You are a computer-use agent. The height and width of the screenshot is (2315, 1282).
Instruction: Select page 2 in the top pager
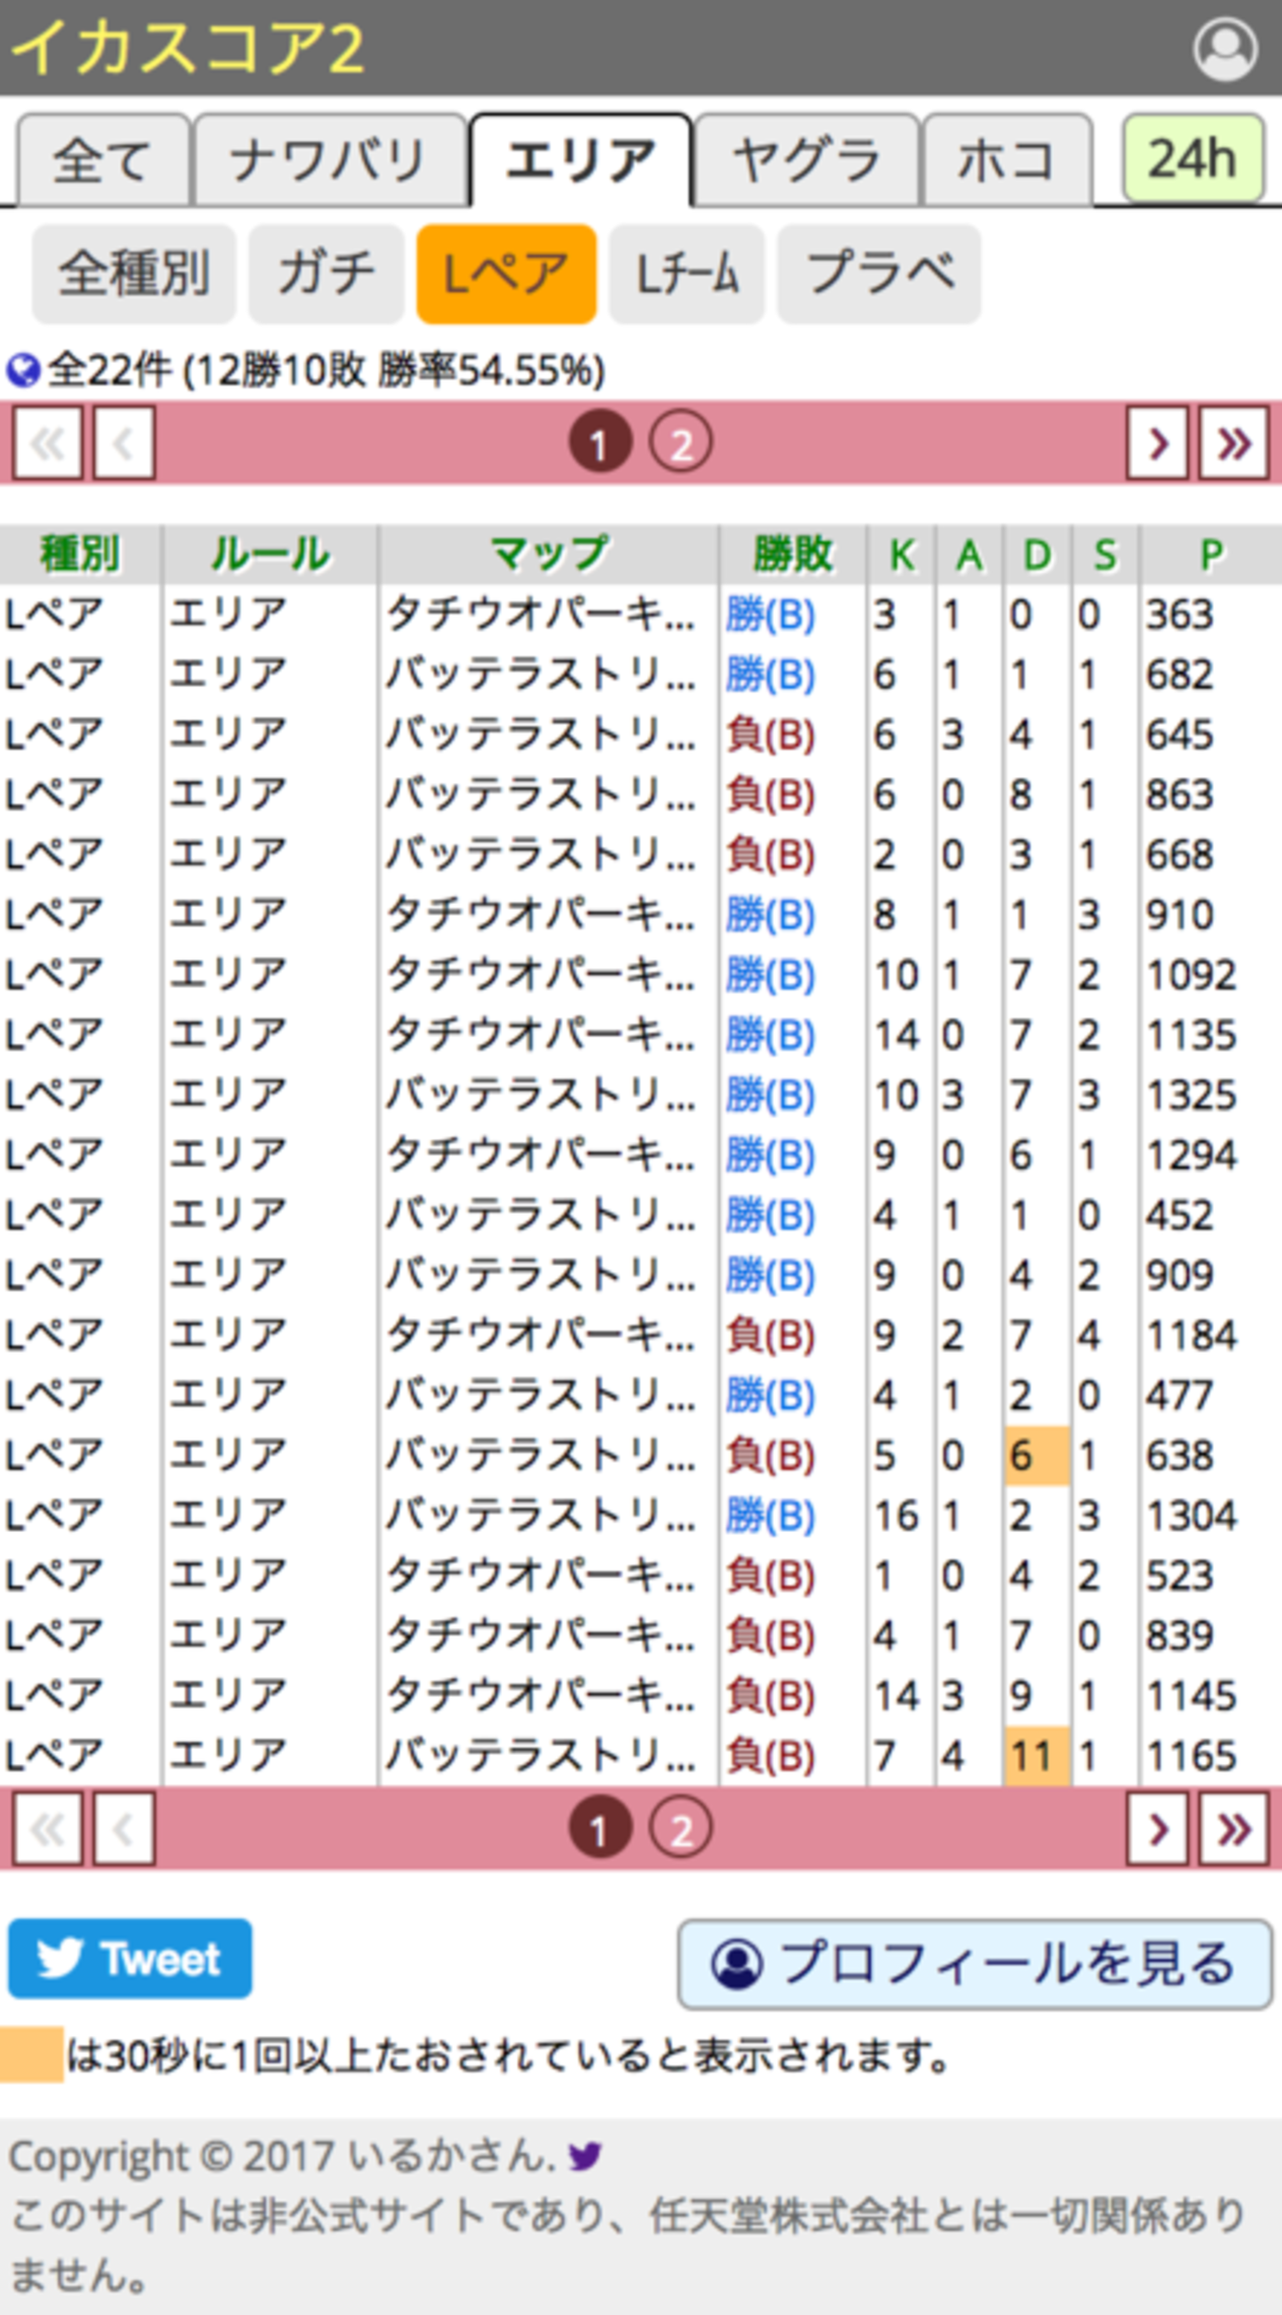680,443
